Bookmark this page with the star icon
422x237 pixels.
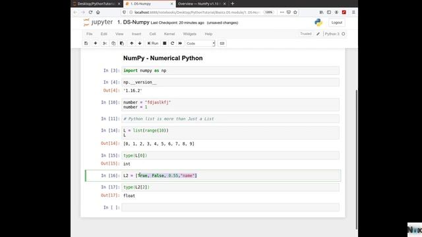tap(295, 13)
